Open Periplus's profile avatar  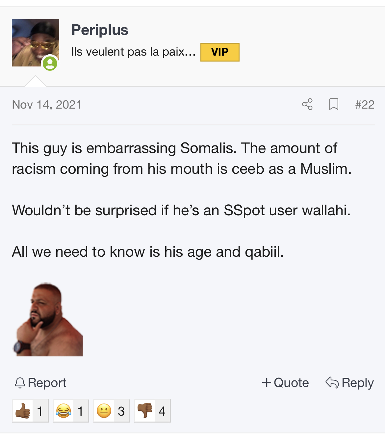[x=35, y=43]
